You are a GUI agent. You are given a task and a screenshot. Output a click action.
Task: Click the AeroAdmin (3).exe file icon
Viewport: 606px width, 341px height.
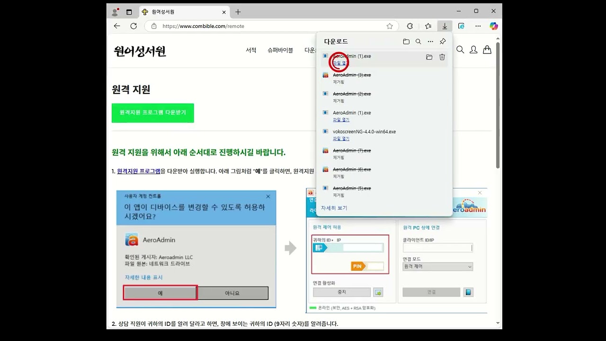(x=325, y=75)
